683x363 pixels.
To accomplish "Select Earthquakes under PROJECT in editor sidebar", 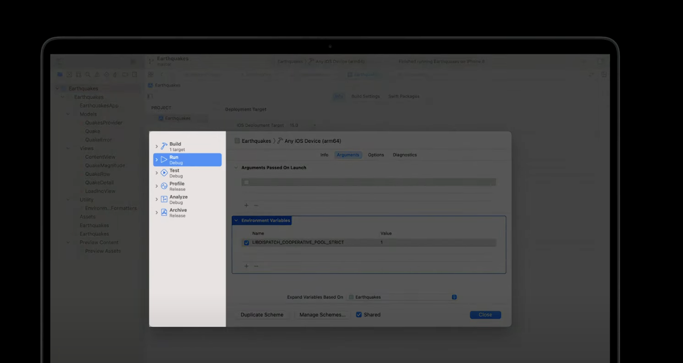I will click(179, 118).
